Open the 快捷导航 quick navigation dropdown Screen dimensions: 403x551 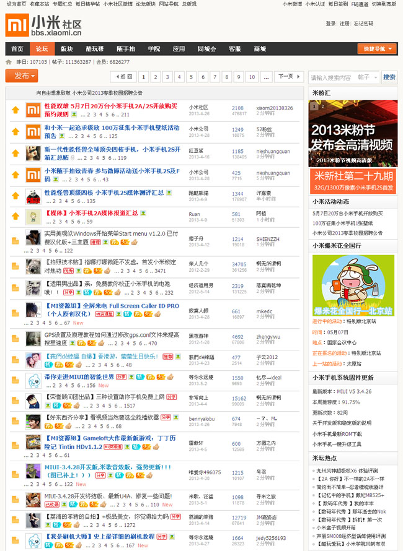click(x=378, y=49)
